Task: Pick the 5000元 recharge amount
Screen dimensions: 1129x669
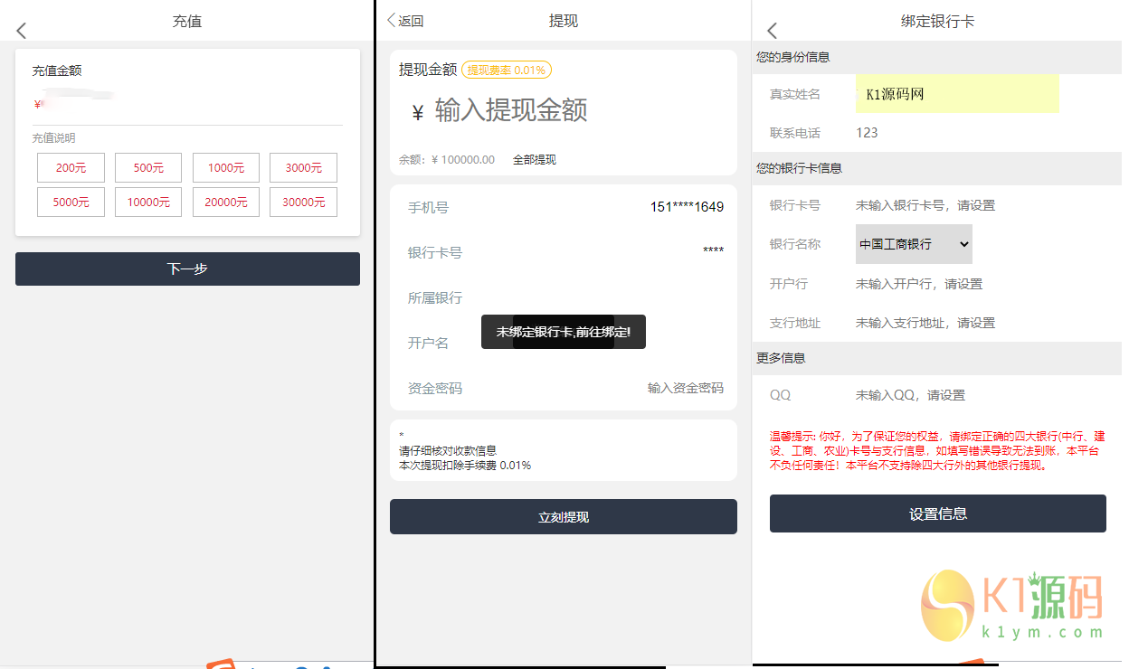Action: pyautogui.click(x=71, y=202)
